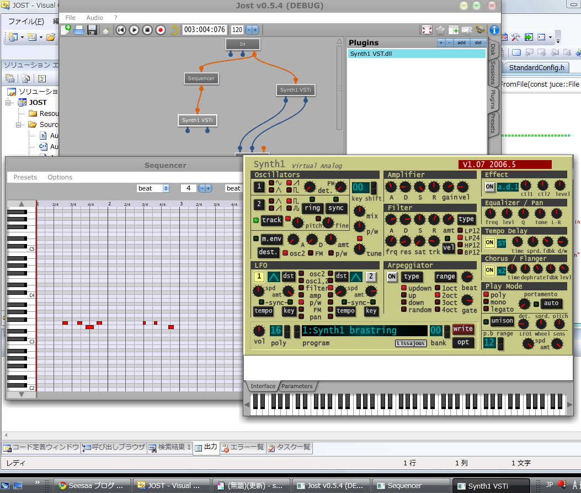Viewport: 581px width, 493px height.
Task: Click the star favorites icon in toolbar
Action: pos(440,30)
